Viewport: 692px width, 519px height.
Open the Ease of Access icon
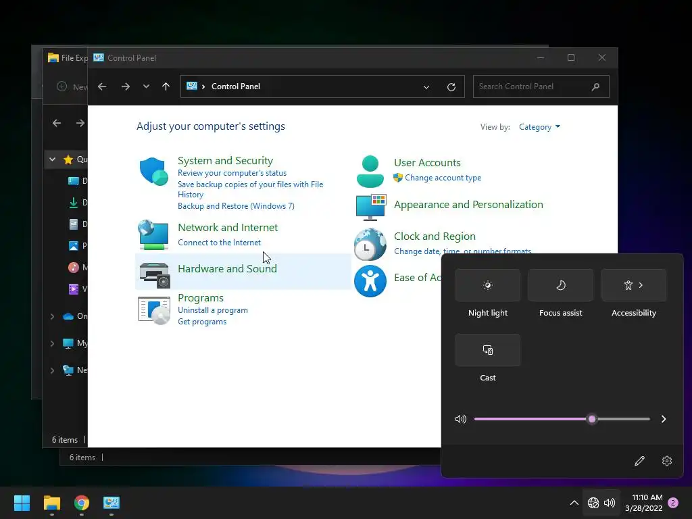(370, 280)
